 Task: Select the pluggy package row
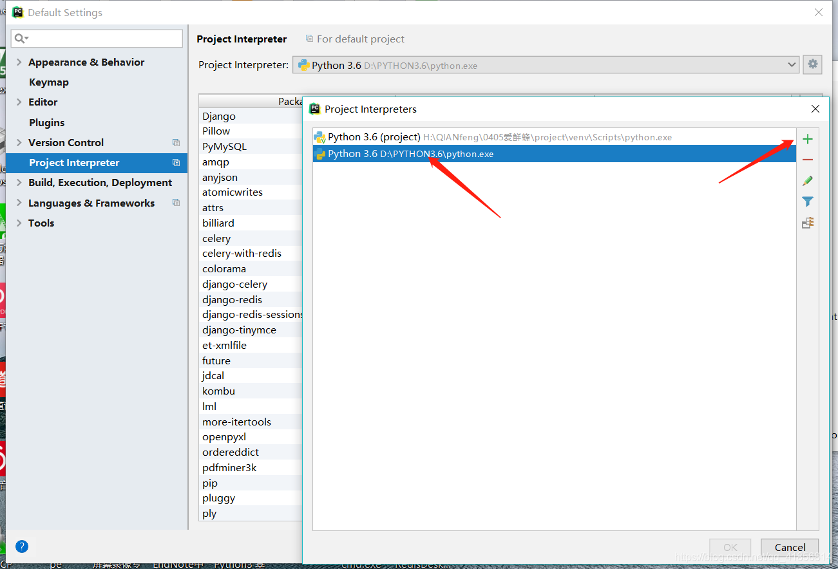point(251,498)
